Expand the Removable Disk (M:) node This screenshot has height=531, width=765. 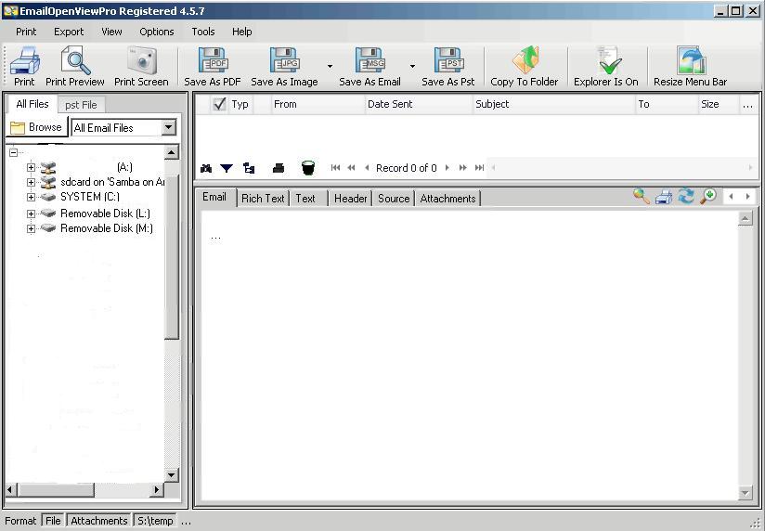(x=31, y=228)
